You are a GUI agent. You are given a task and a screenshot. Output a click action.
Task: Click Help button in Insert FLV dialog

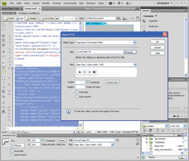[157, 53]
